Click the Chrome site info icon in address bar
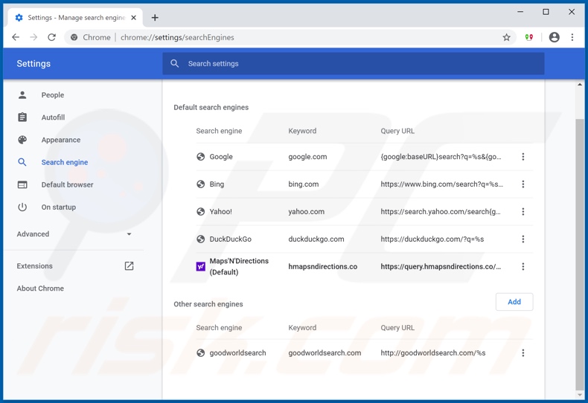The height and width of the screenshot is (403, 588). (x=74, y=37)
